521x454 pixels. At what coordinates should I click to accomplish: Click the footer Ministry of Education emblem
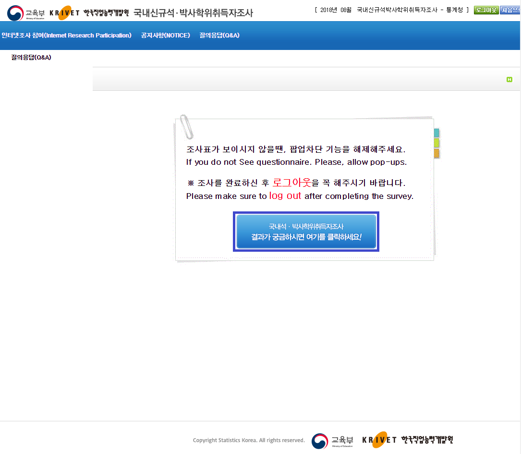332,441
